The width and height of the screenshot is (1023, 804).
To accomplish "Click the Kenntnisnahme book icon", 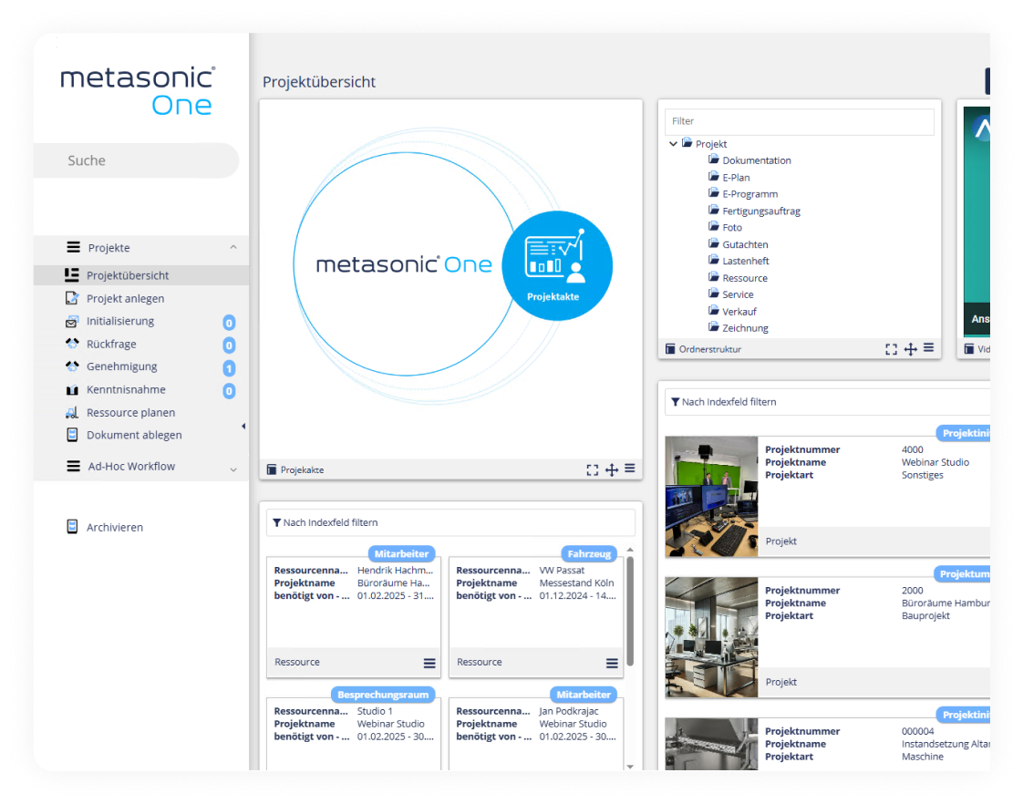I will (x=72, y=390).
